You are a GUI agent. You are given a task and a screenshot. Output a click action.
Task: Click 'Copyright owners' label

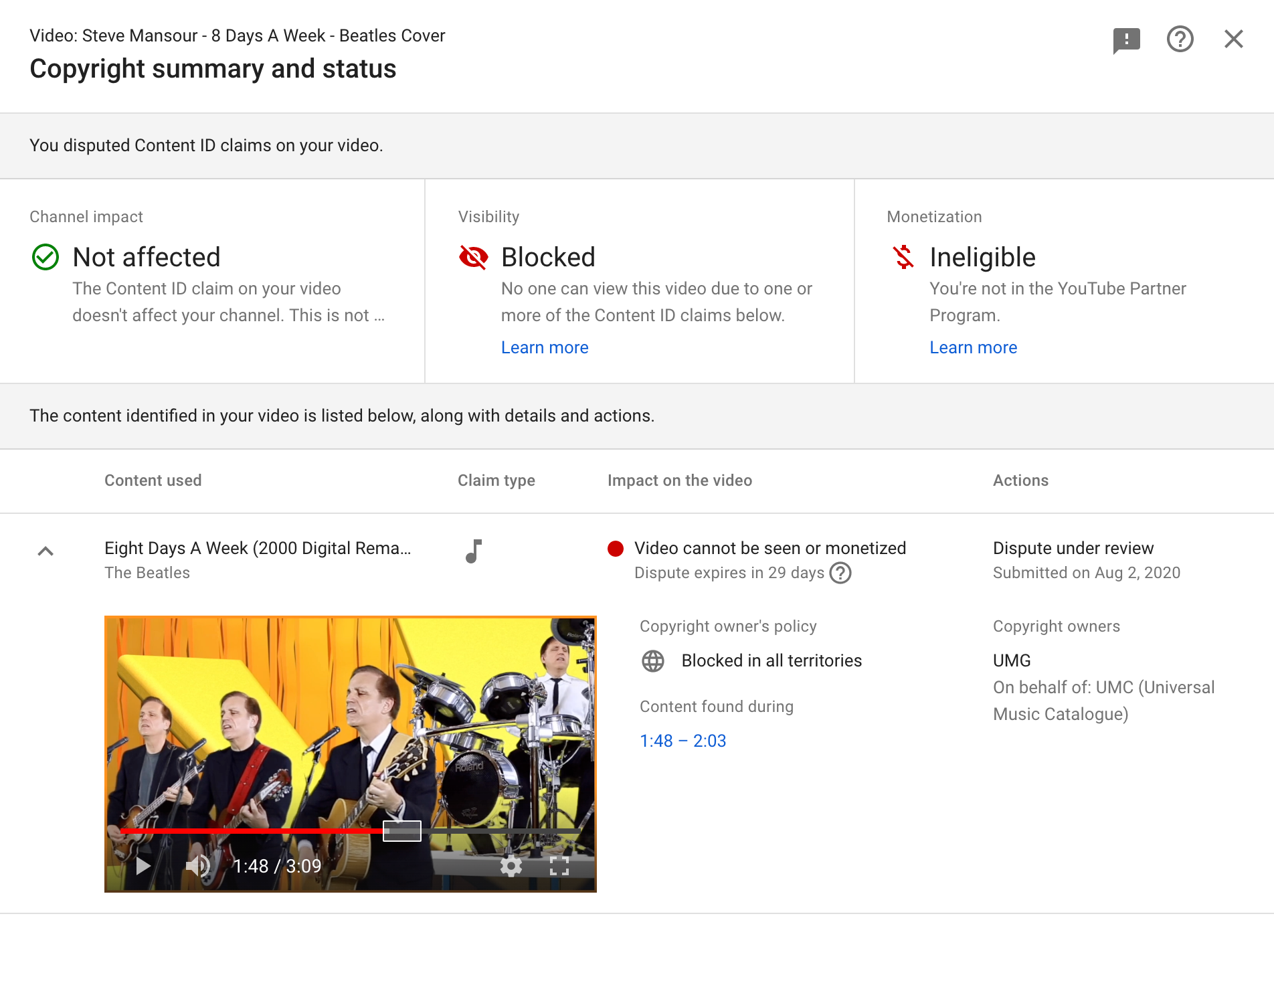[1056, 626]
